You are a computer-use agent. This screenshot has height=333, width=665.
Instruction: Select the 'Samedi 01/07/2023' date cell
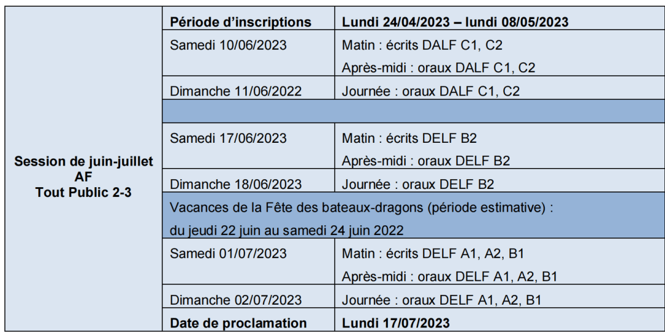pyautogui.click(x=248, y=262)
